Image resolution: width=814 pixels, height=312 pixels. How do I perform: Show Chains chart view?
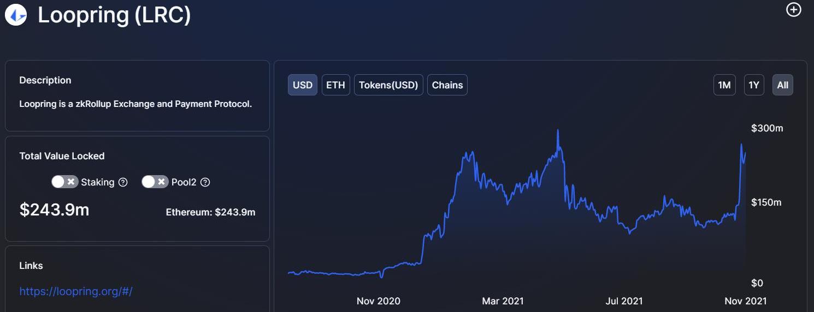pyautogui.click(x=447, y=85)
